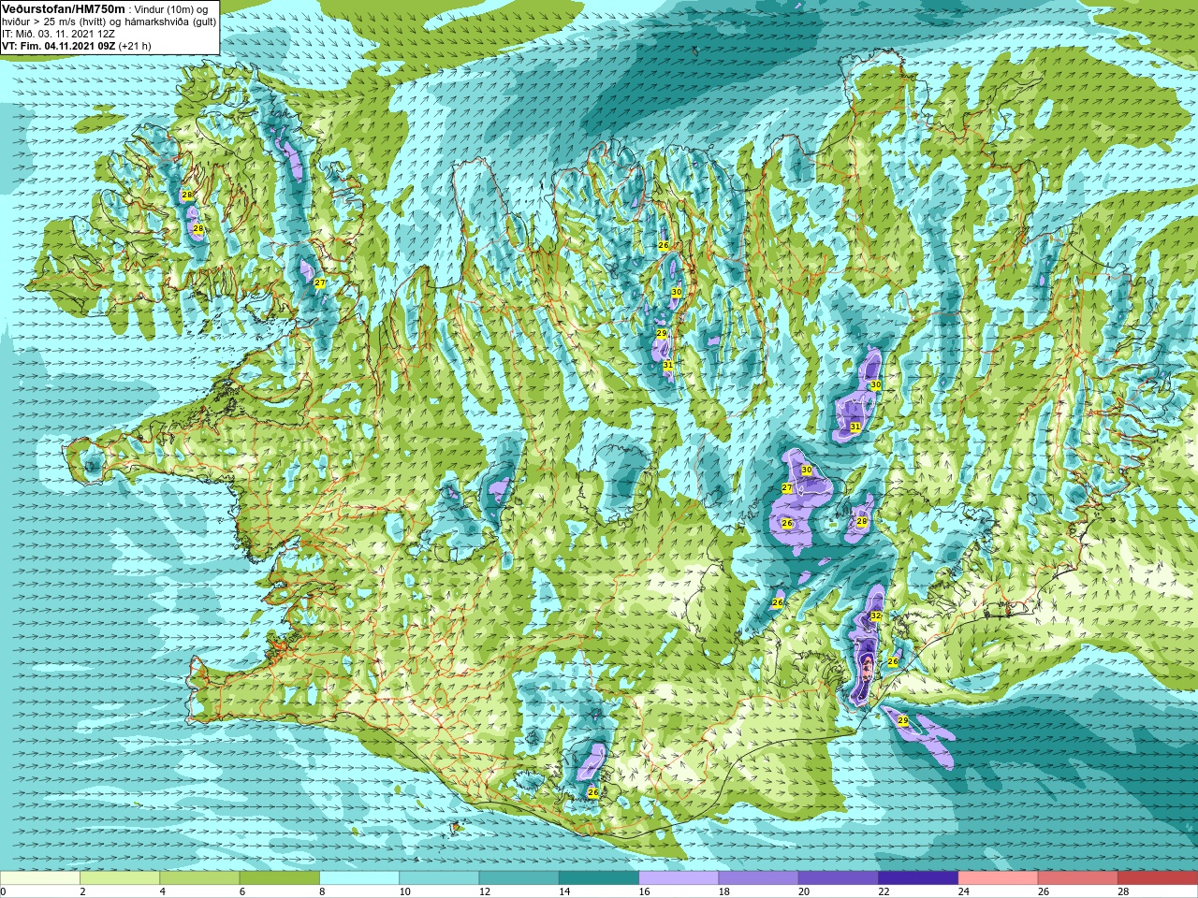Viewport: 1198px width, 898px height.
Task: Click the legend scale number '14'
Action: [565, 891]
